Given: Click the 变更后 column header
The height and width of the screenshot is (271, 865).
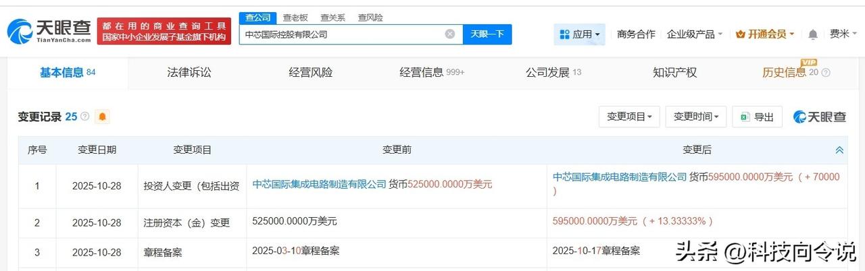Looking at the screenshot, I should [x=697, y=150].
